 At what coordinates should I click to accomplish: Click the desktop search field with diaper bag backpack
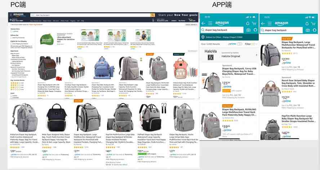click(x=90, y=15)
